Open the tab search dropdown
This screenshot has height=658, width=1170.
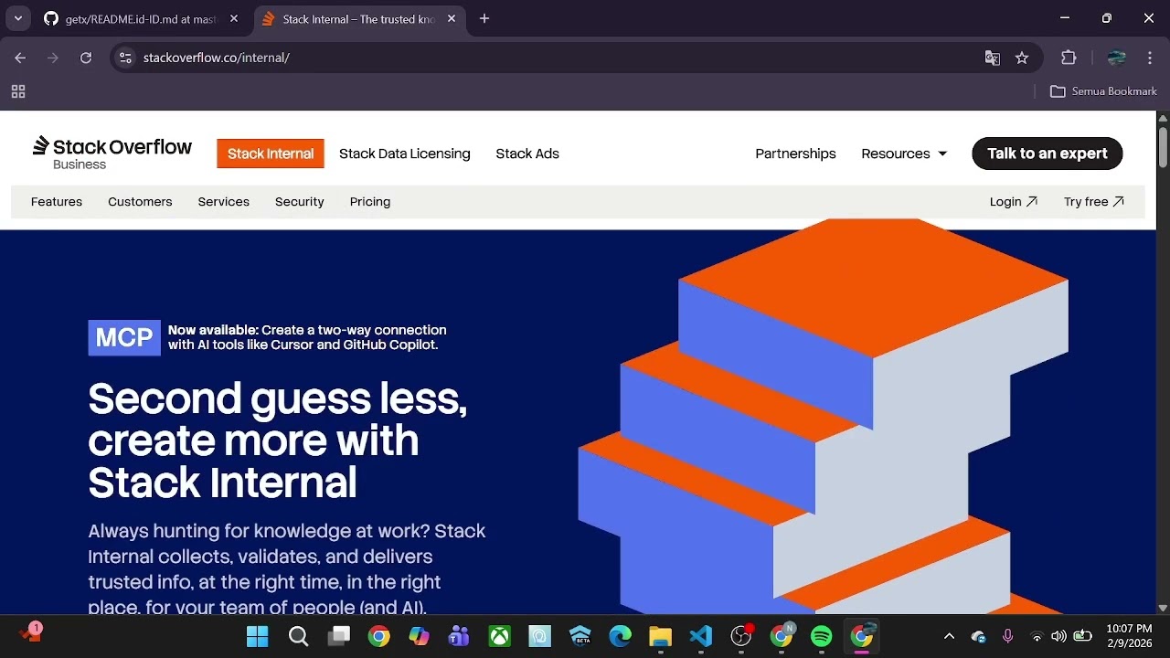click(17, 18)
